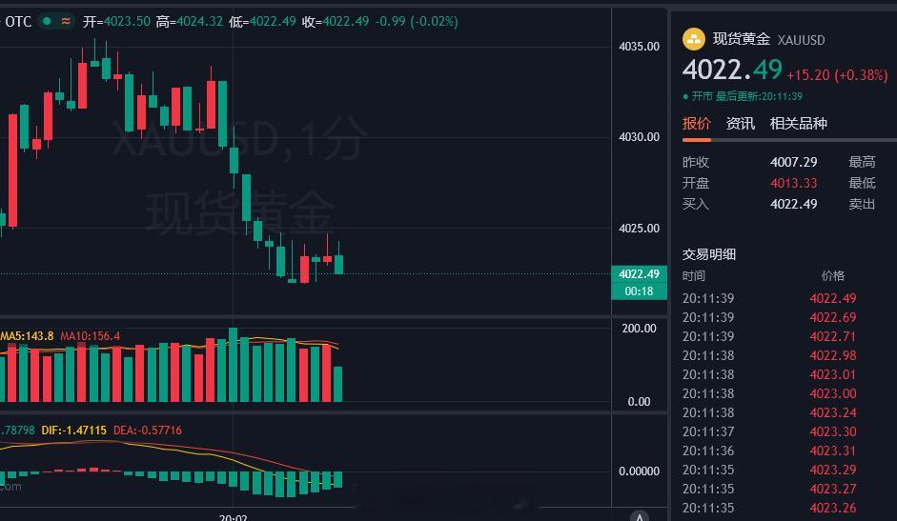Click the 最低 label
Screen dimensions: 897x521
862,183
